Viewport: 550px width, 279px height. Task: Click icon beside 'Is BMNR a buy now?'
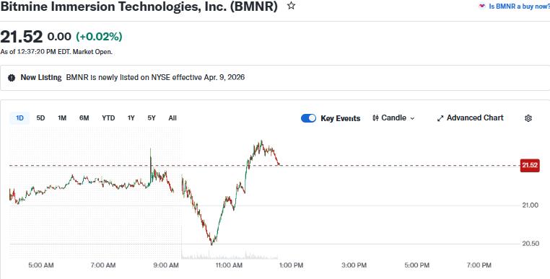click(482, 6)
